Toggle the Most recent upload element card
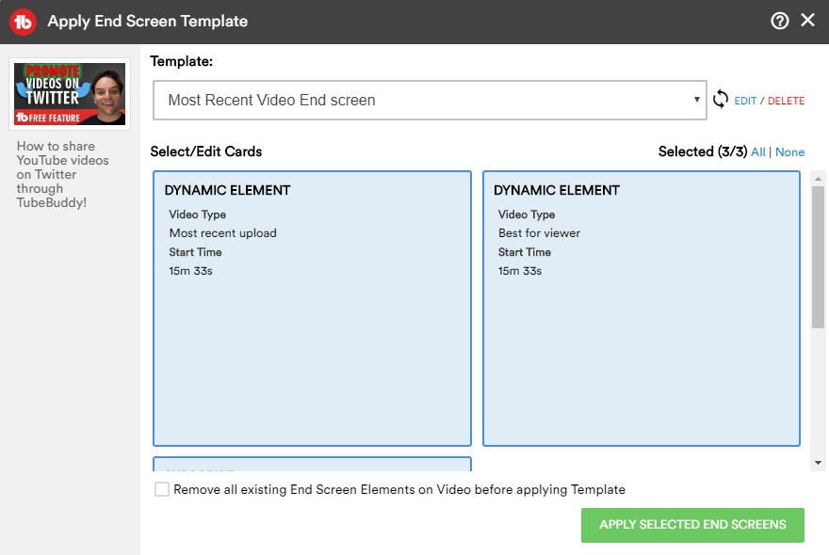This screenshot has width=829, height=555. pyautogui.click(x=312, y=308)
